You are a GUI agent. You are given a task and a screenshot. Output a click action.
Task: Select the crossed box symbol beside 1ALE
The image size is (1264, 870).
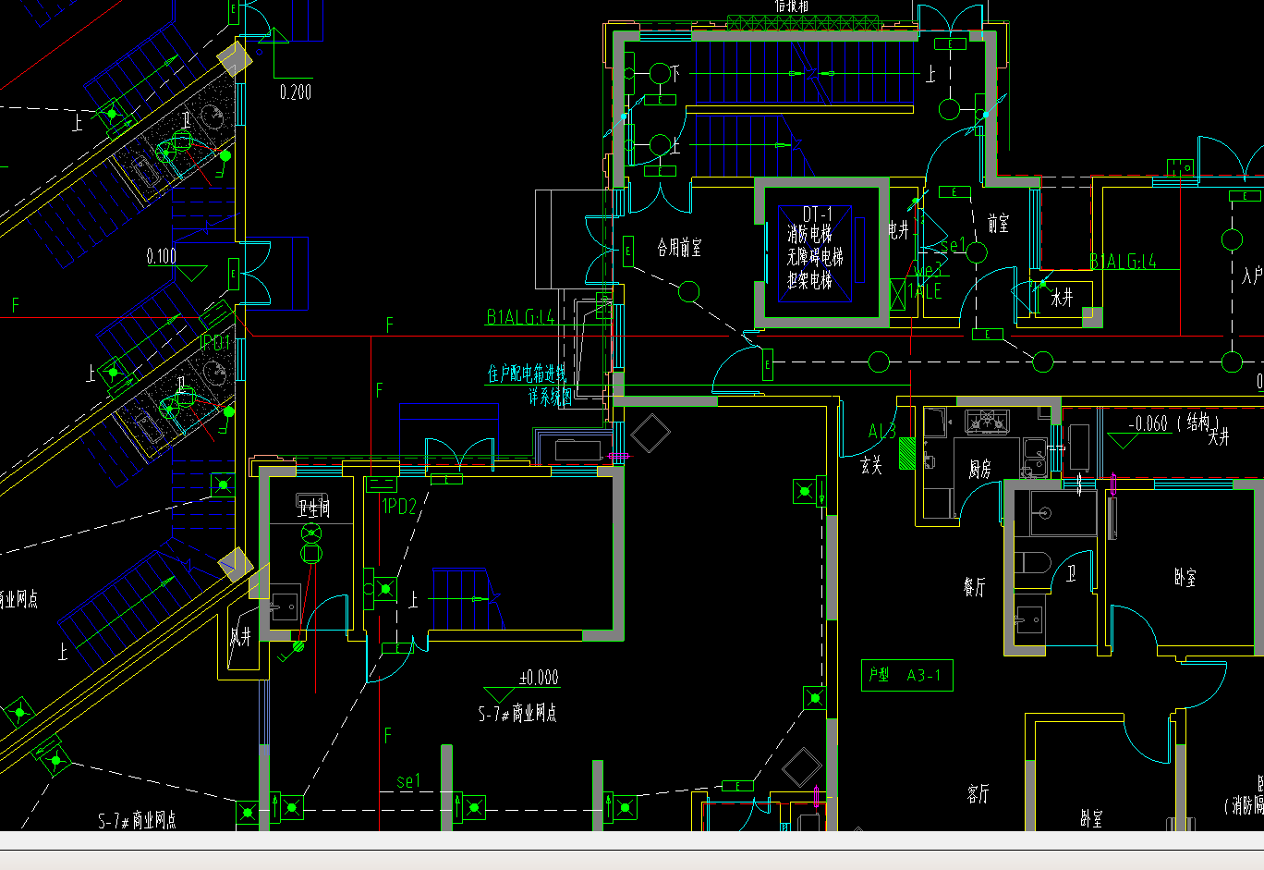[x=897, y=295]
